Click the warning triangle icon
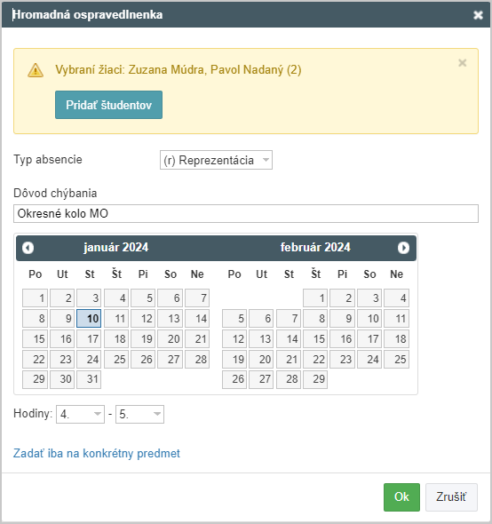The width and height of the screenshot is (492, 524). tap(36, 70)
